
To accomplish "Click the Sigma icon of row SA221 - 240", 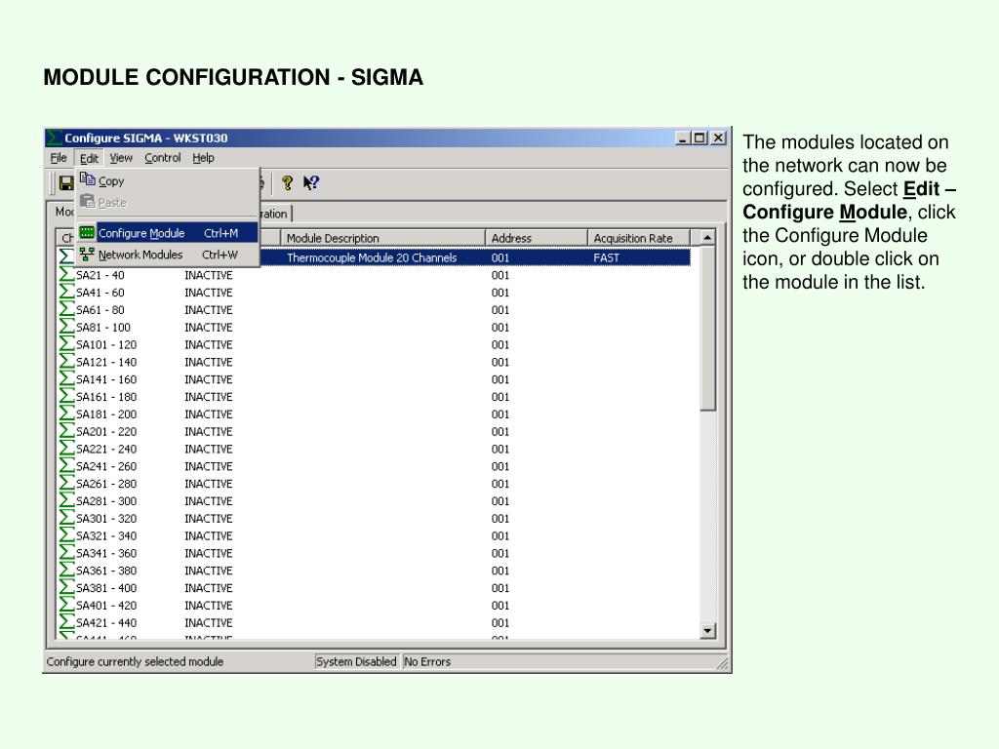I will point(67,449).
